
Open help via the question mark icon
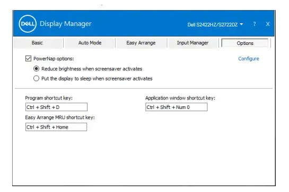click(x=255, y=24)
